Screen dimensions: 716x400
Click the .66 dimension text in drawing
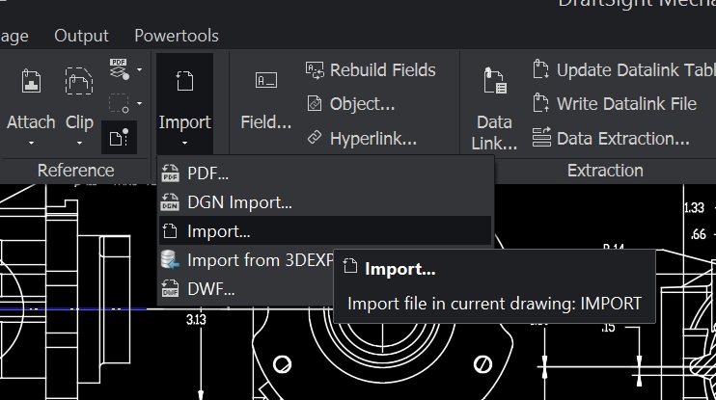coord(699,234)
